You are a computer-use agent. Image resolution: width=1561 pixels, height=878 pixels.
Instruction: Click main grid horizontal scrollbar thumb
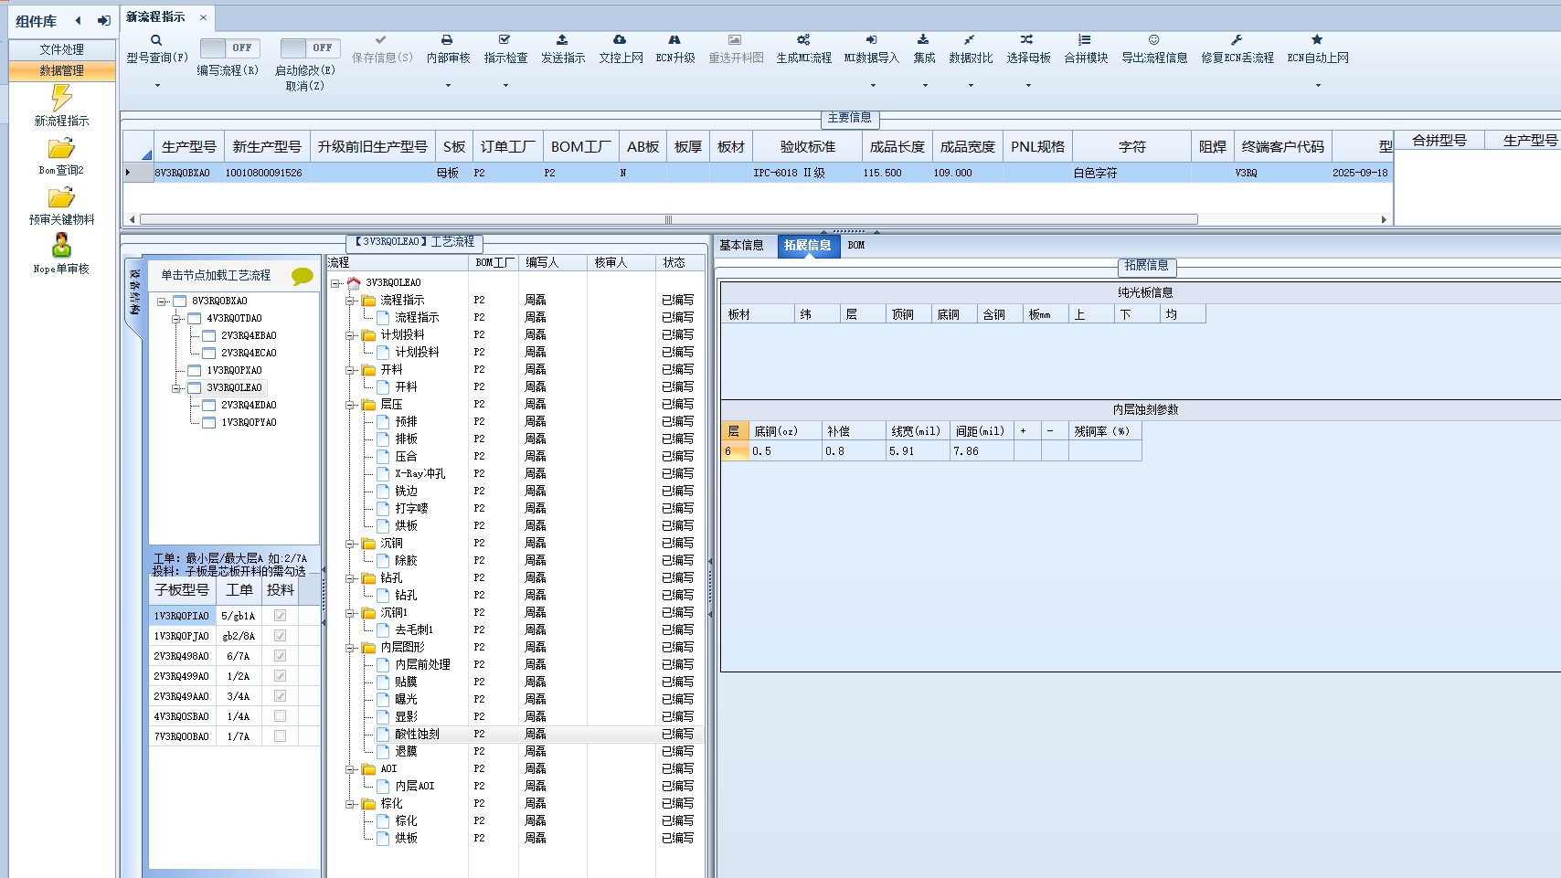coord(668,219)
